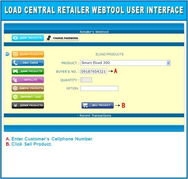Click the Buyer's No. input field
188x179 pixels.
point(93,71)
